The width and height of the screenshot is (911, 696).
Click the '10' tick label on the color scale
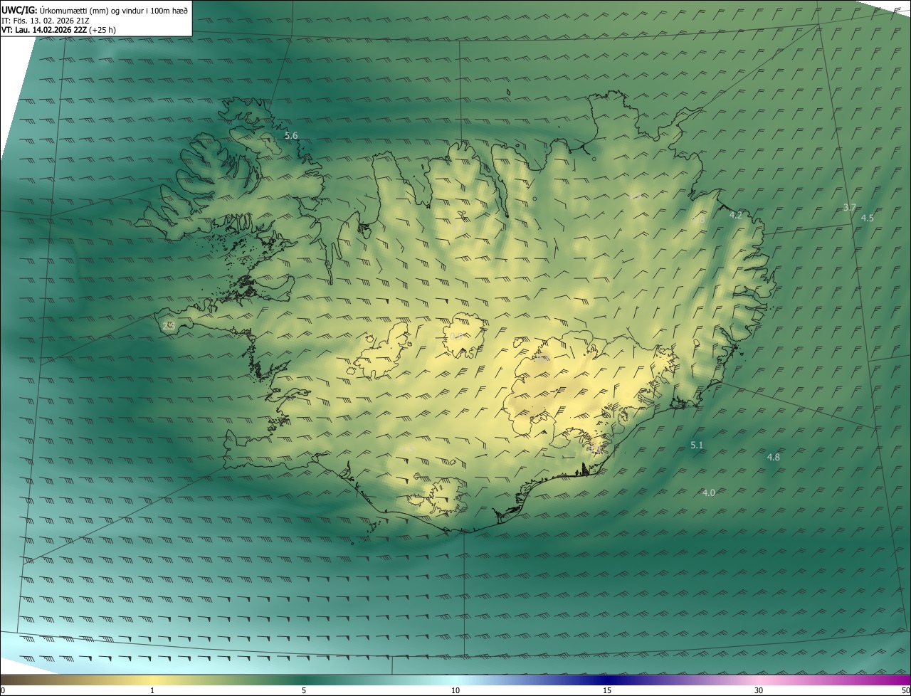tap(455, 690)
